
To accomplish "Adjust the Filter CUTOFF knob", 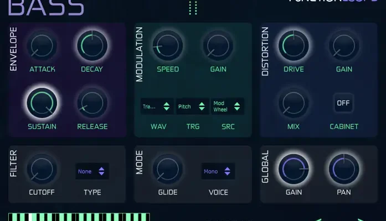I will pyautogui.click(x=42, y=169).
